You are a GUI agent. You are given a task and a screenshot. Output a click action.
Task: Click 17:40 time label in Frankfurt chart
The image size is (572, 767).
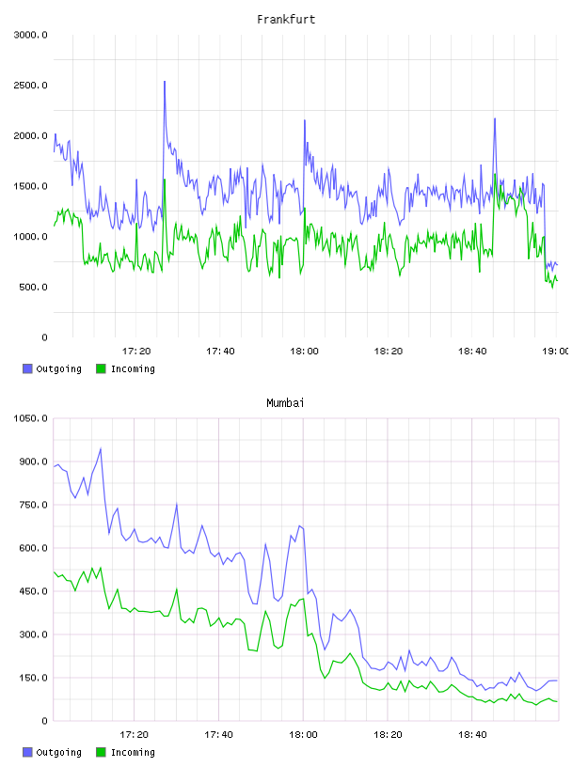pos(220,352)
